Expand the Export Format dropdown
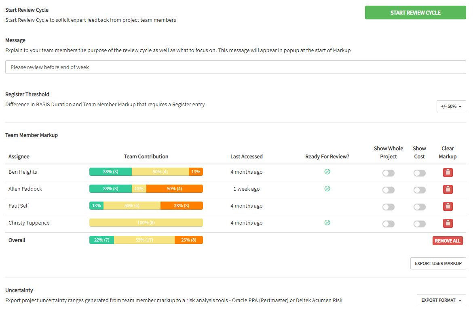 click(x=441, y=300)
